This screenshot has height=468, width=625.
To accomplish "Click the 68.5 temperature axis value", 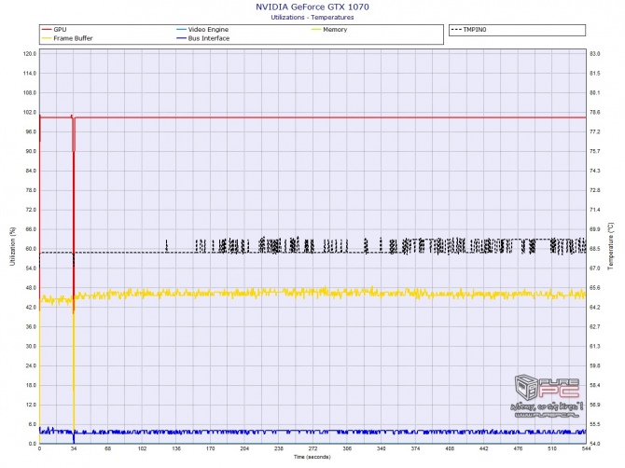I will click(595, 249).
